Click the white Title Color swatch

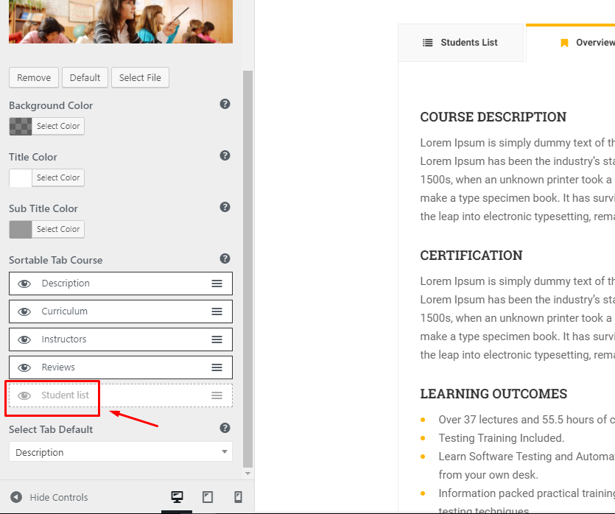pyautogui.click(x=21, y=177)
